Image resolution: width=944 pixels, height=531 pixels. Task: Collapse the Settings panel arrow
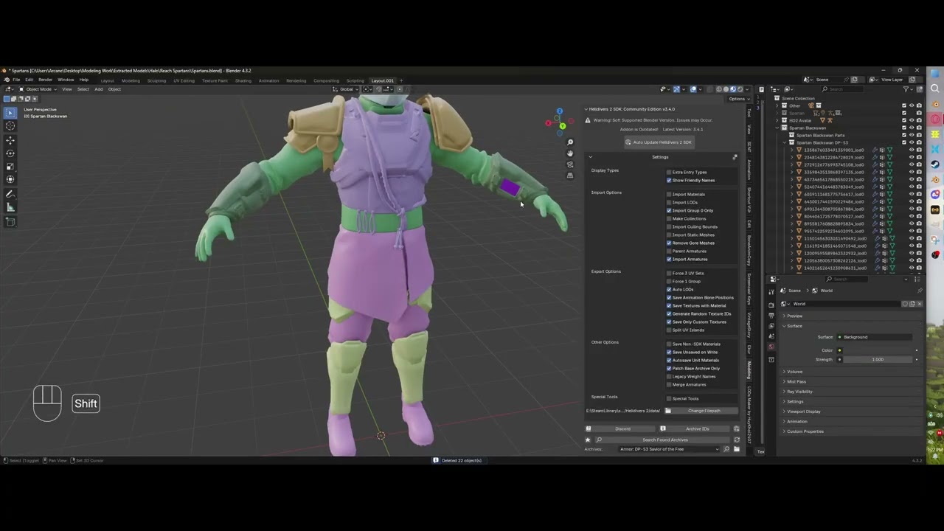click(590, 157)
